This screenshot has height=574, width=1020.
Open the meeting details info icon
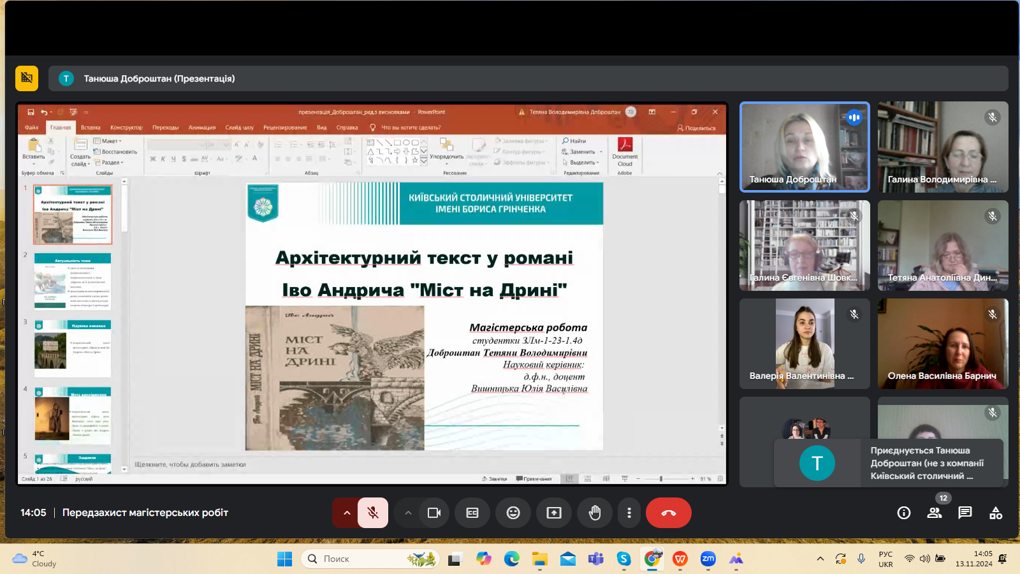coord(903,513)
